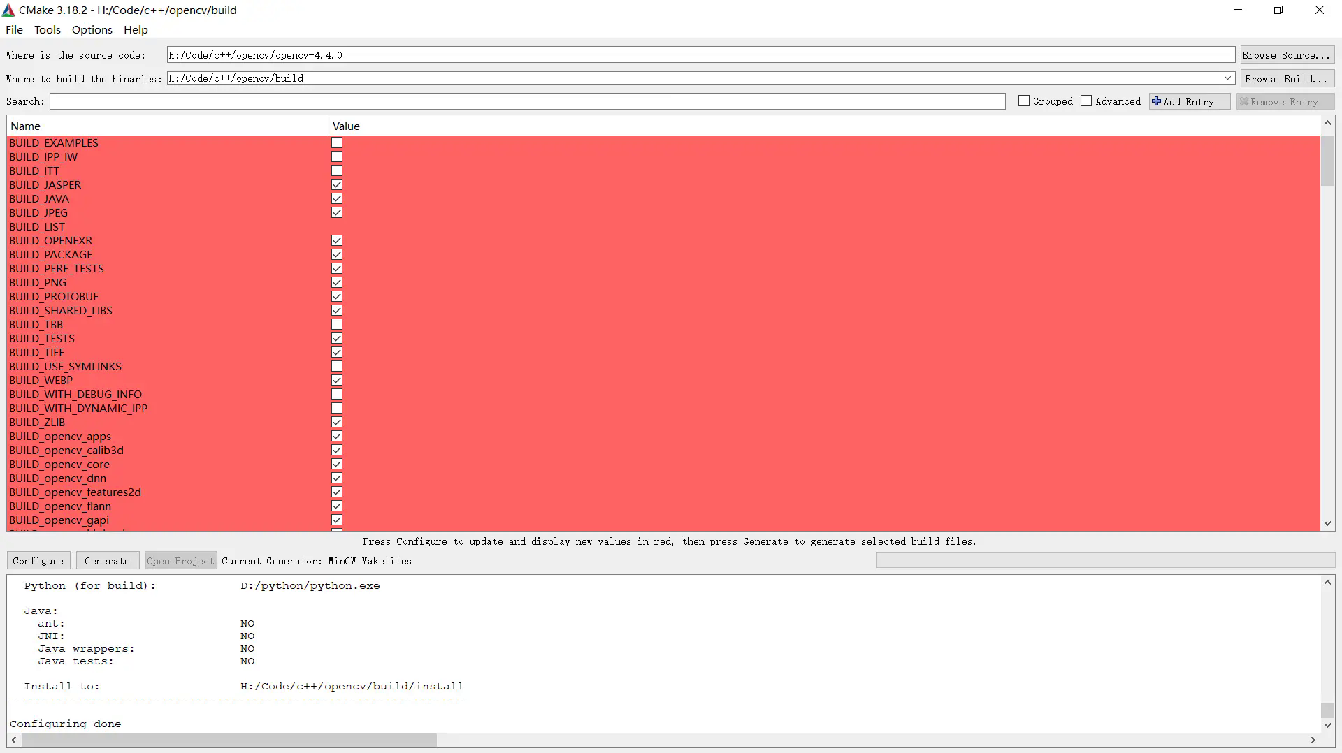Screen dimensions: 1342x753
Task: Click the output log scroll down arrow
Action: (x=1327, y=726)
